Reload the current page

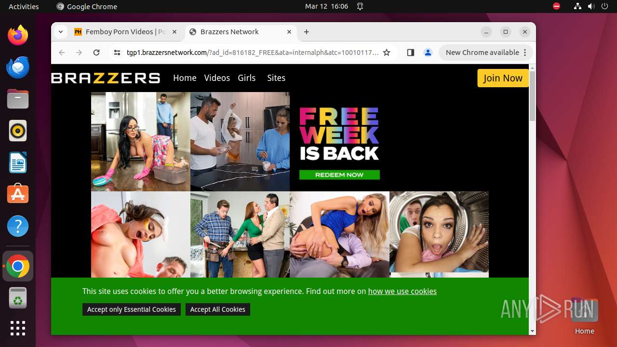click(x=96, y=53)
